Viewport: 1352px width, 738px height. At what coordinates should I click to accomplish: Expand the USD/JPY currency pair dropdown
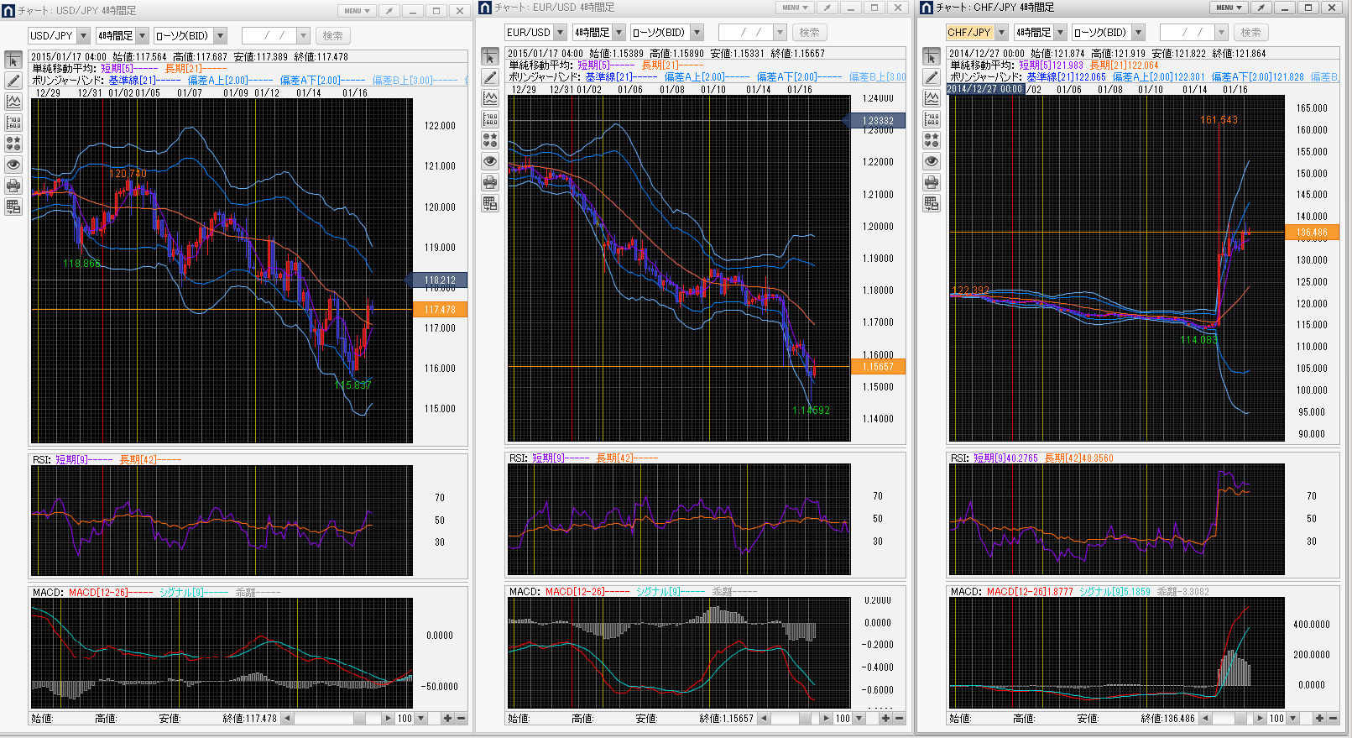[x=83, y=36]
